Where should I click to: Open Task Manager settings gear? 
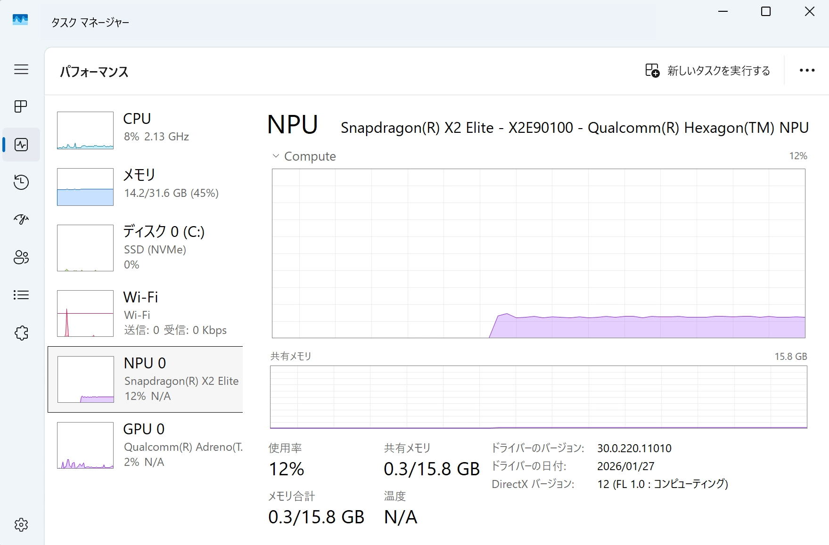21,524
